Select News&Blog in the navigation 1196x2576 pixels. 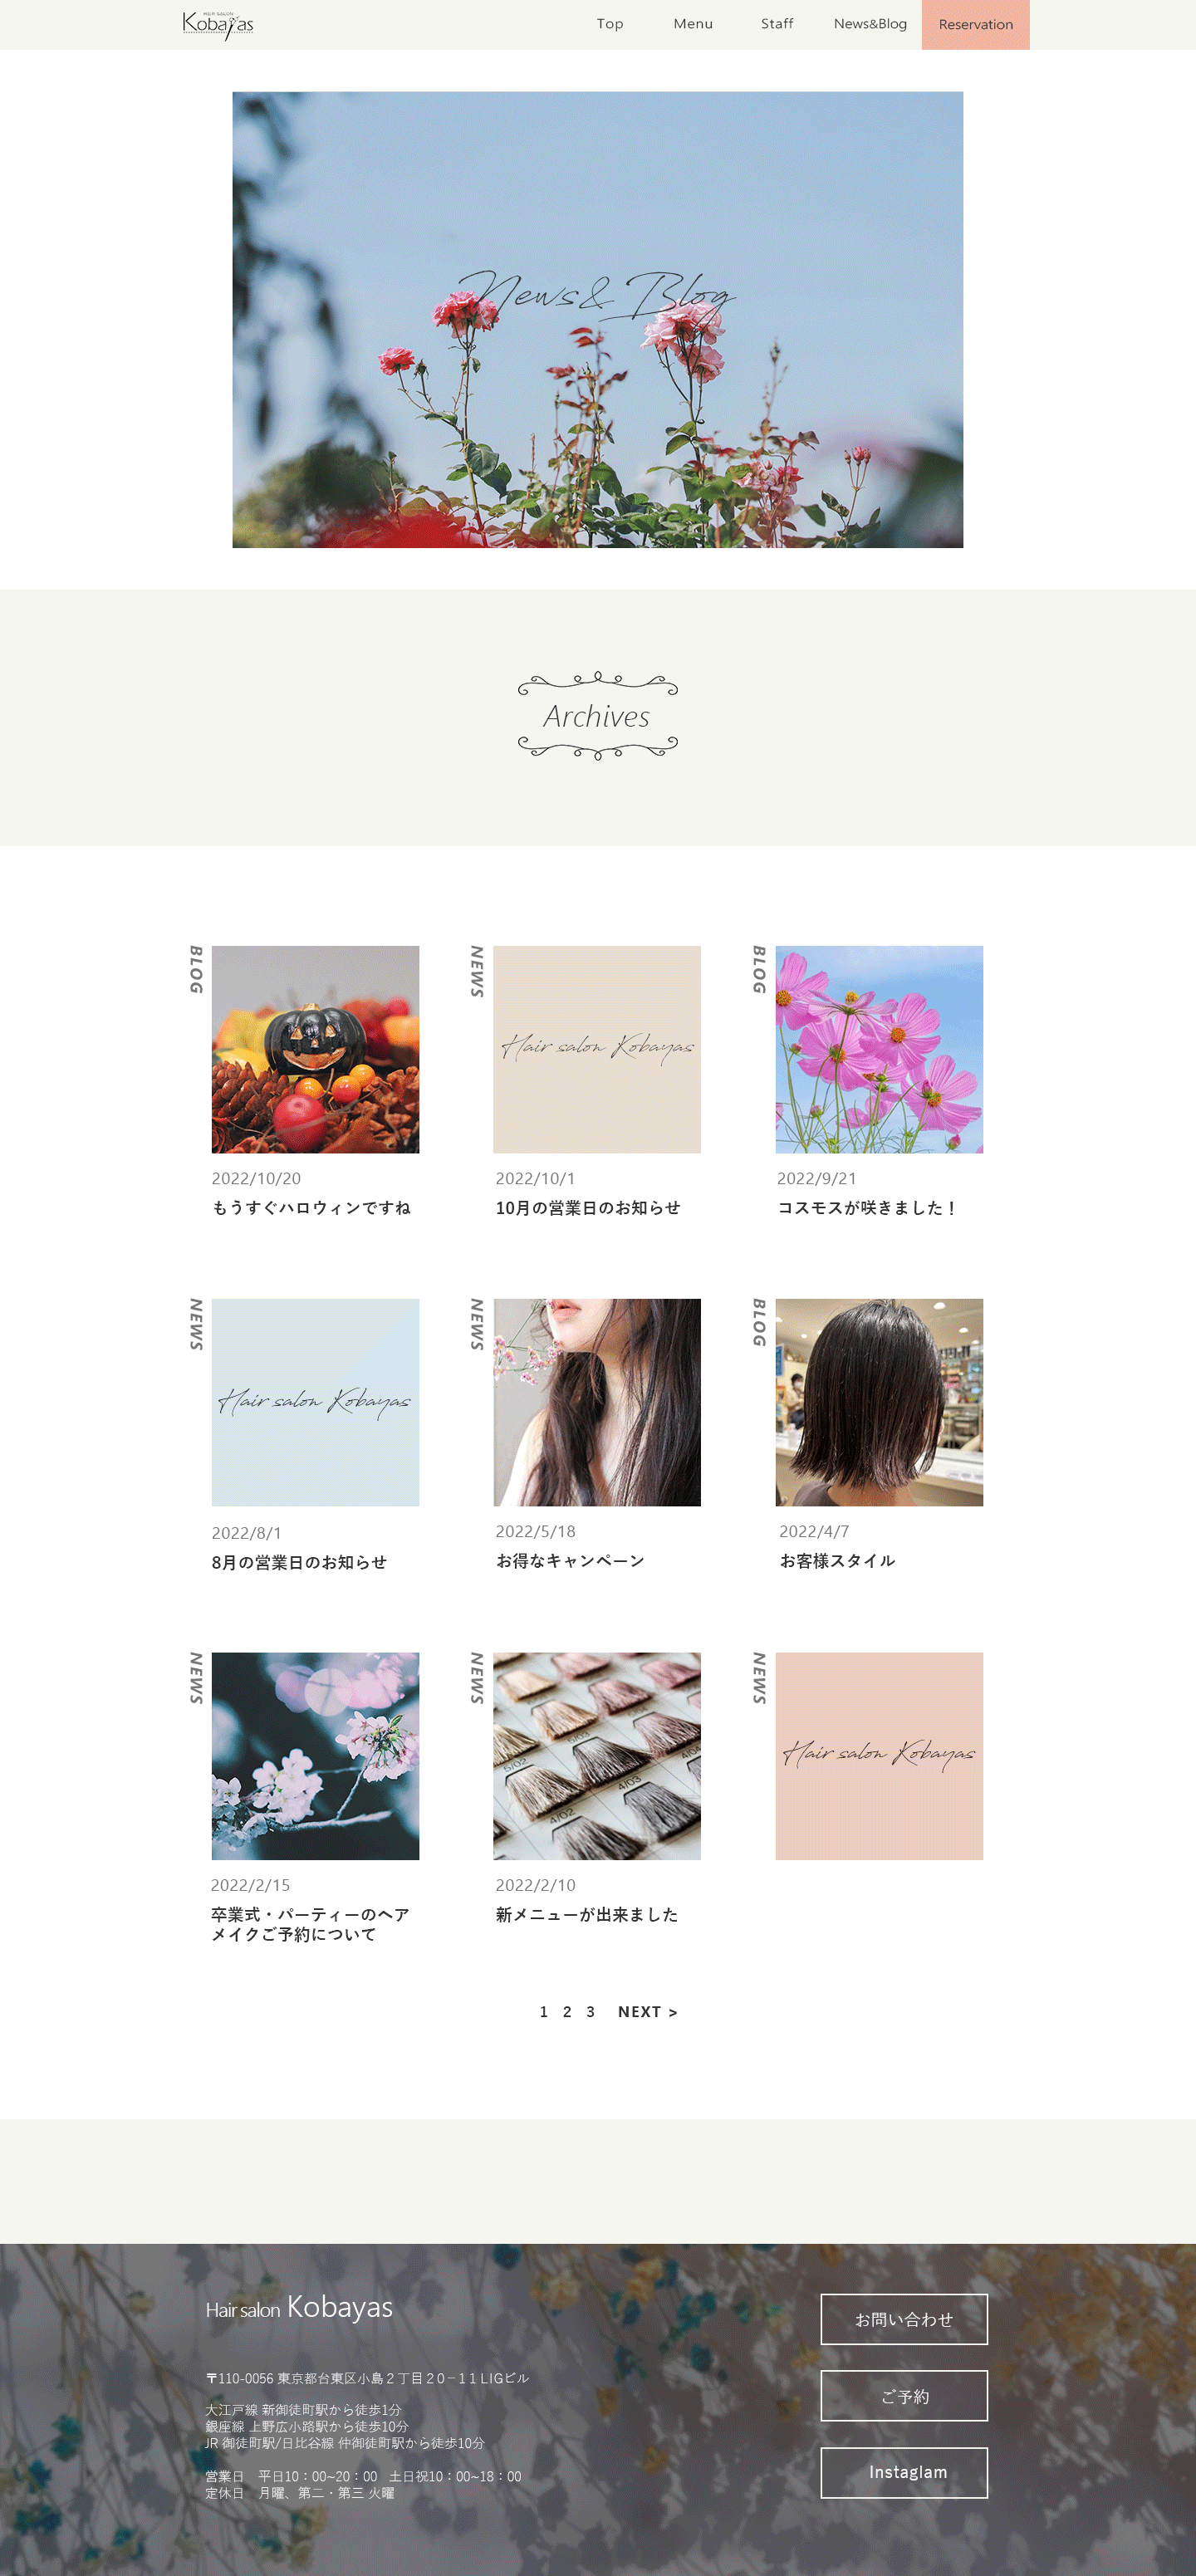click(870, 24)
